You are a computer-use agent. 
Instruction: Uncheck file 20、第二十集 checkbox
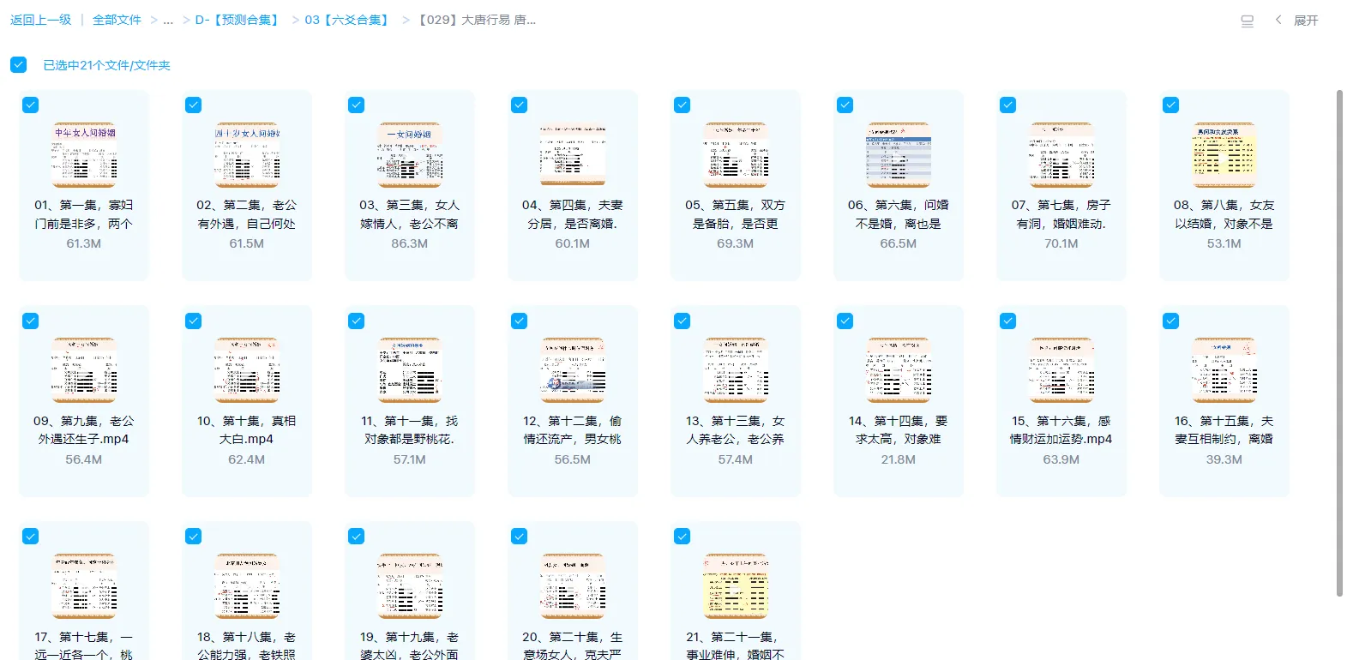pos(520,536)
